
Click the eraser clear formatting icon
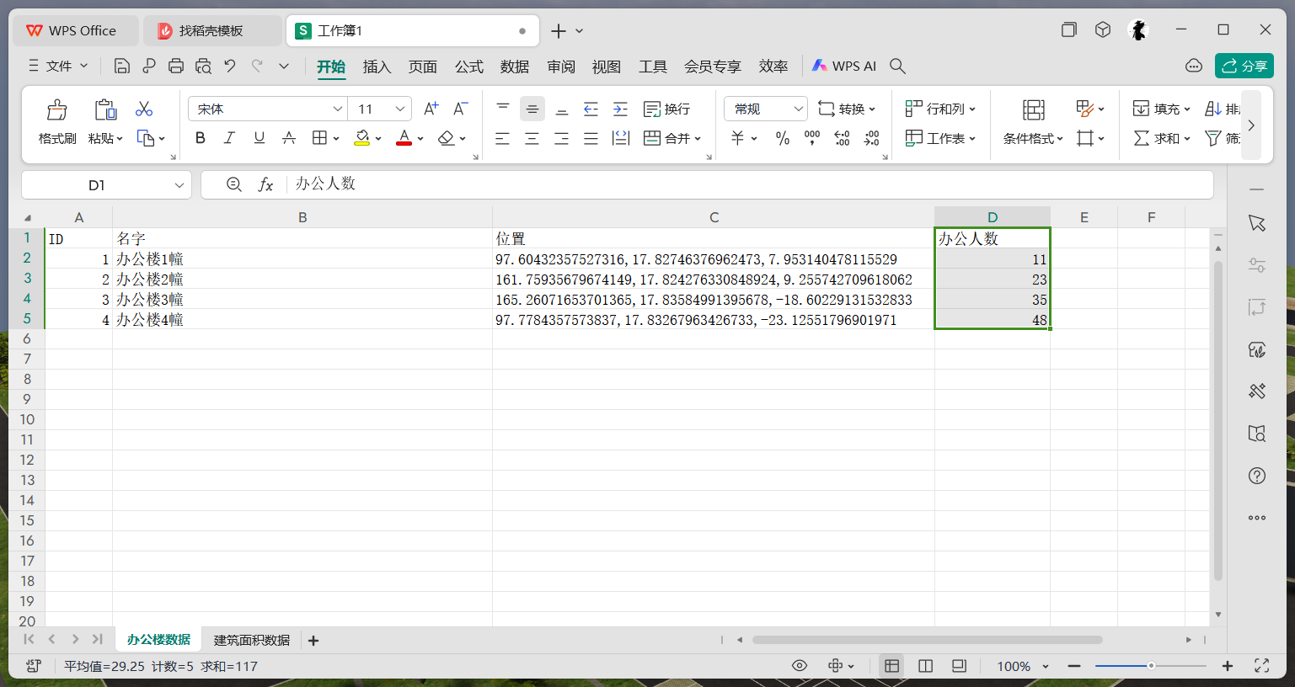(x=447, y=138)
